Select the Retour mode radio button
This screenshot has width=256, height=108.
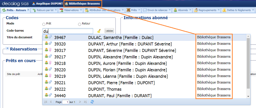tap(79, 24)
